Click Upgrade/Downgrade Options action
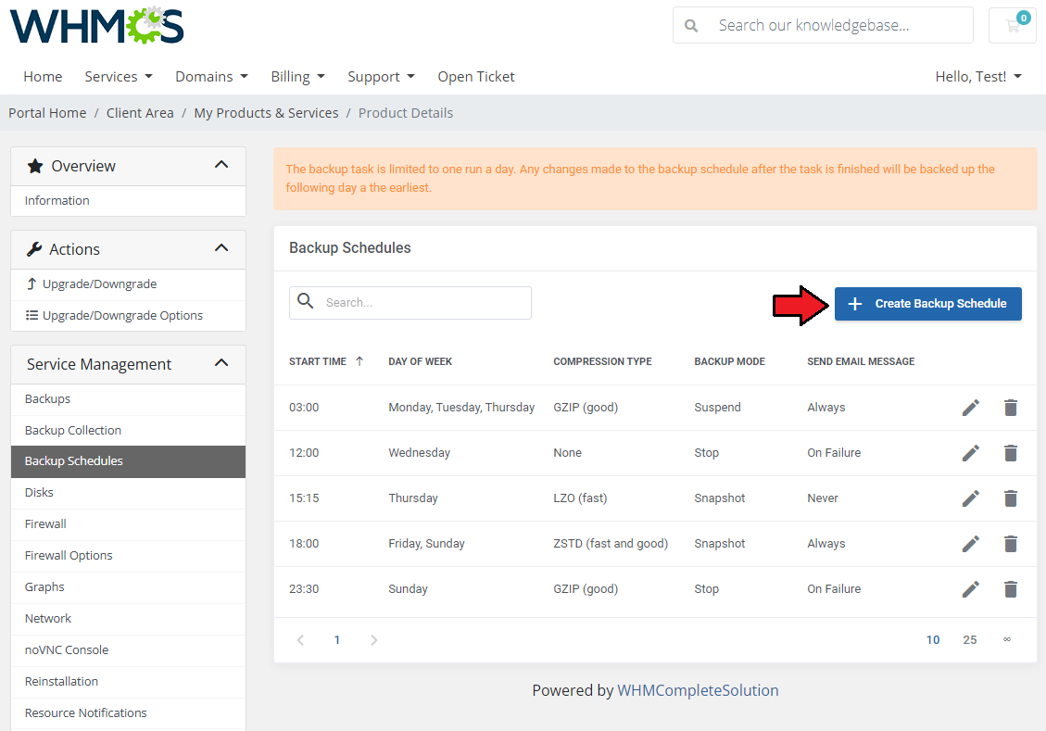Screen dimensions: 1046x731 128,316
